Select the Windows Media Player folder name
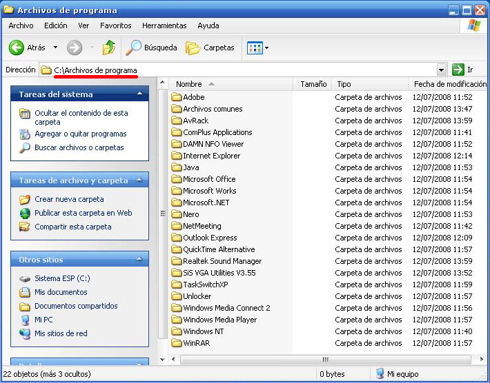Image resolution: width=490 pixels, height=383 pixels. pyautogui.click(x=219, y=320)
